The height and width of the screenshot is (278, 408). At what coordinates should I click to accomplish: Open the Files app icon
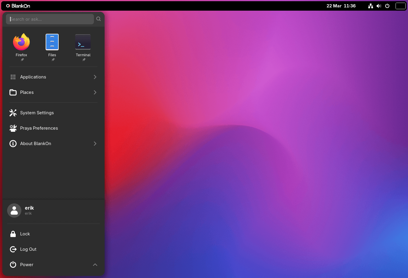tap(52, 42)
